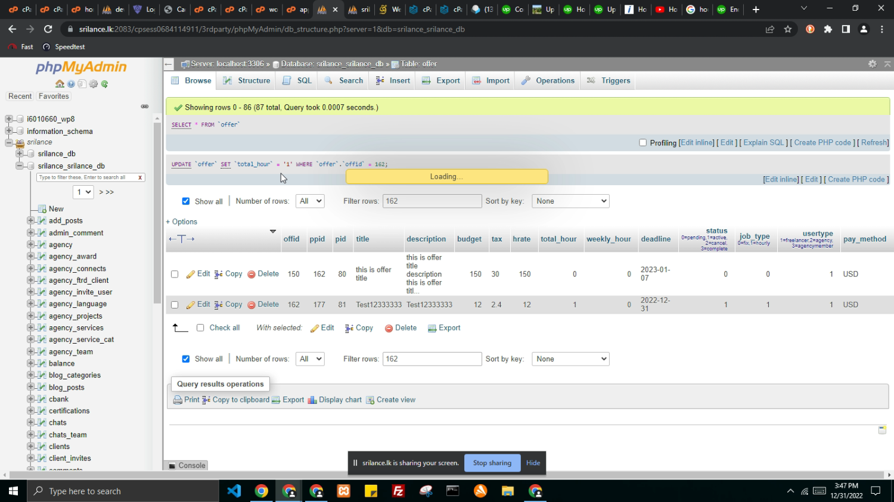Click Edit pencil for row offid 150
The height and width of the screenshot is (502, 894).
[x=198, y=274]
